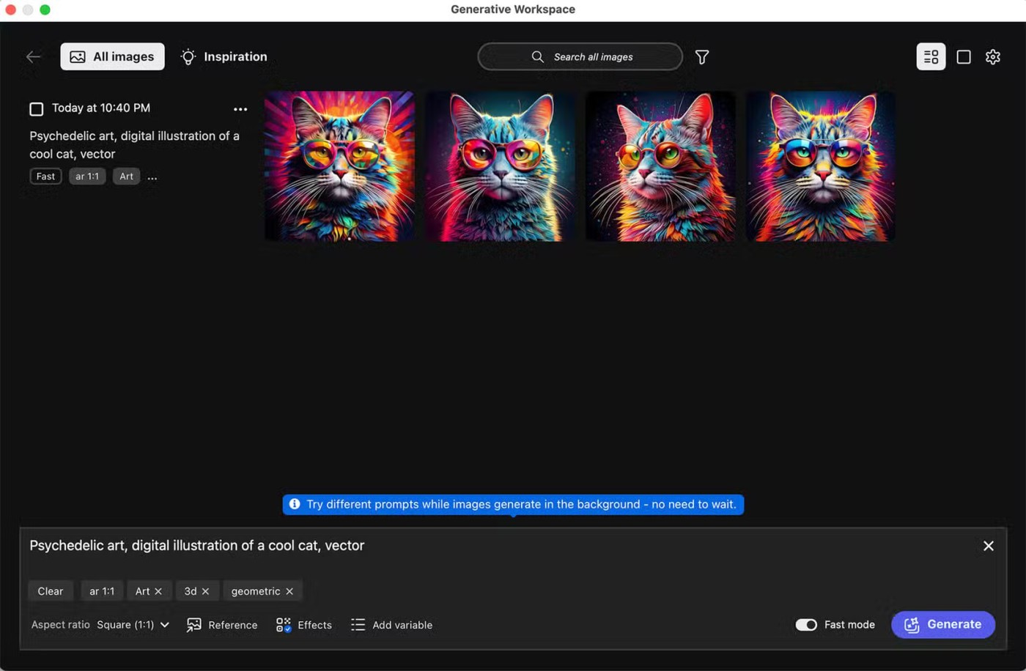Expand hidden tags ellipsis under prompt
1026x671 pixels.
[152, 177]
